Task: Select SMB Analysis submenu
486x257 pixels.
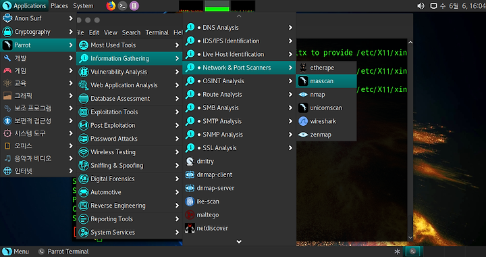Action: coord(239,108)
